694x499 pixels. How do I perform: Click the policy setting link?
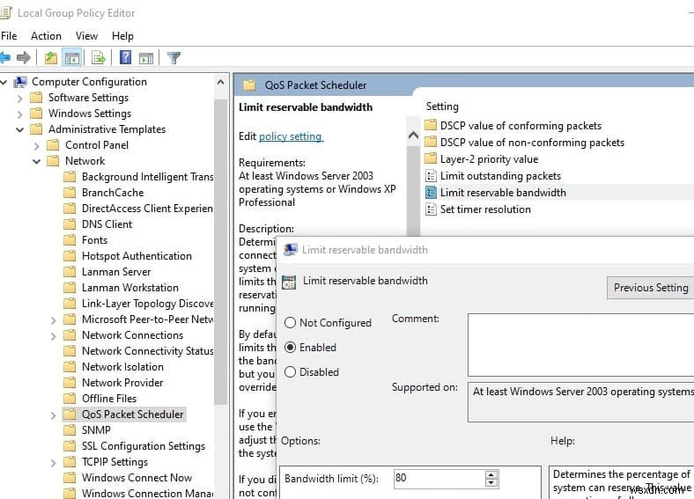(291, 136)
